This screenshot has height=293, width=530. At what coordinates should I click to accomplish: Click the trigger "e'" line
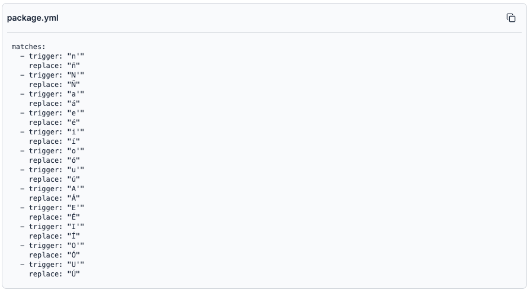(52, 112)
